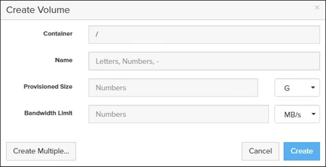
Task: Cancel the volume creation
Action: pyautogui.click(x=260, y=151)
